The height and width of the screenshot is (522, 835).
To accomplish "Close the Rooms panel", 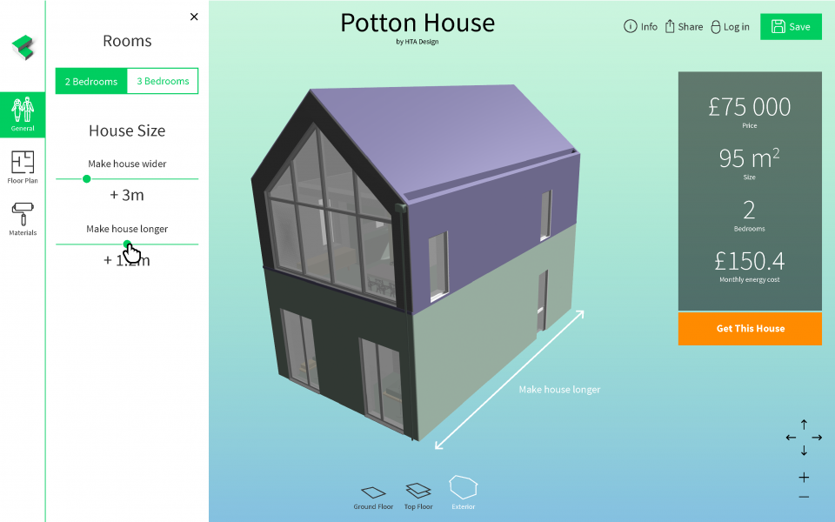I will (x=194, y=17).
